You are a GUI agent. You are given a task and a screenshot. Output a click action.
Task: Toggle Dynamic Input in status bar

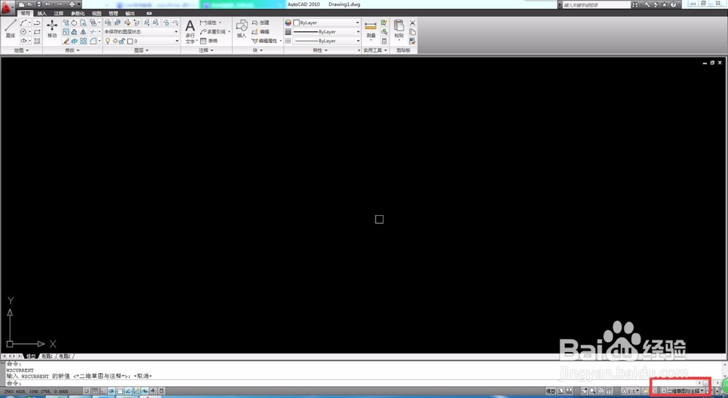tap(145, 391)
